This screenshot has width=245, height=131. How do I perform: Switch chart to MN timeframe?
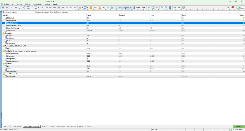pyautogui.click(x=75, y=7)
